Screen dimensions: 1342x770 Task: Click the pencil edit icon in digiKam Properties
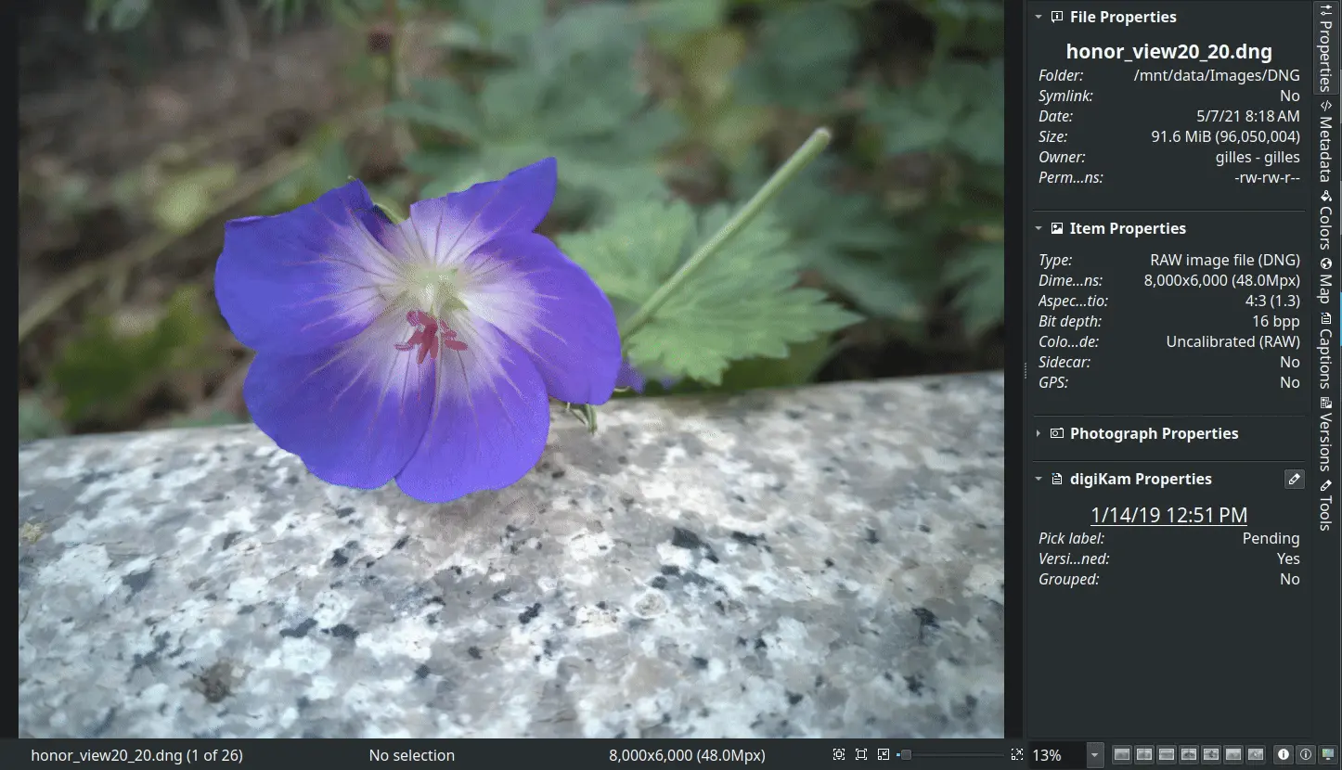point(1294,480)
